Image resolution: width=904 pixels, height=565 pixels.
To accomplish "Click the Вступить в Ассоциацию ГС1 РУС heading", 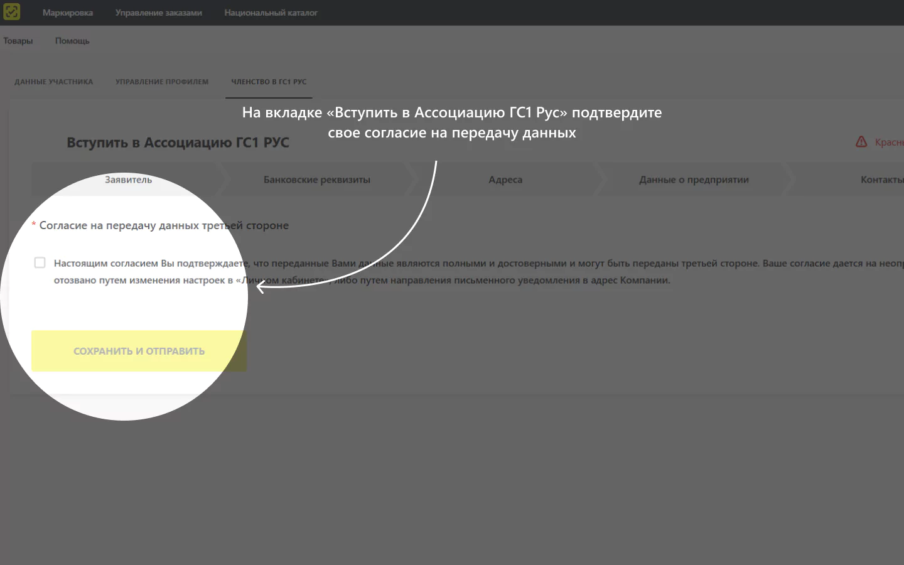I will 178,143.
